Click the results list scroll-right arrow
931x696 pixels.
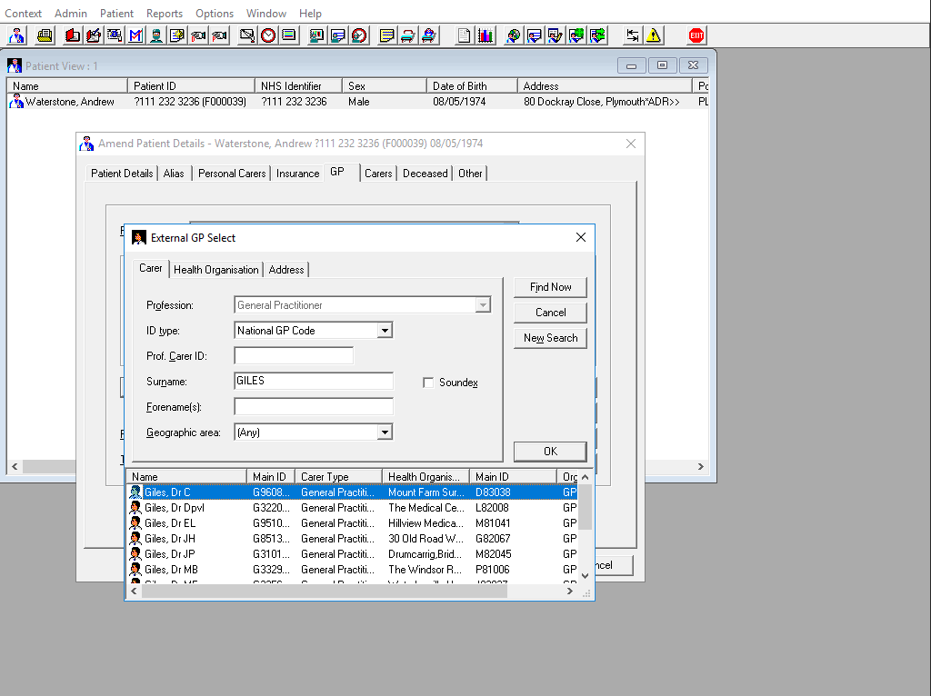tap(570, 592)
